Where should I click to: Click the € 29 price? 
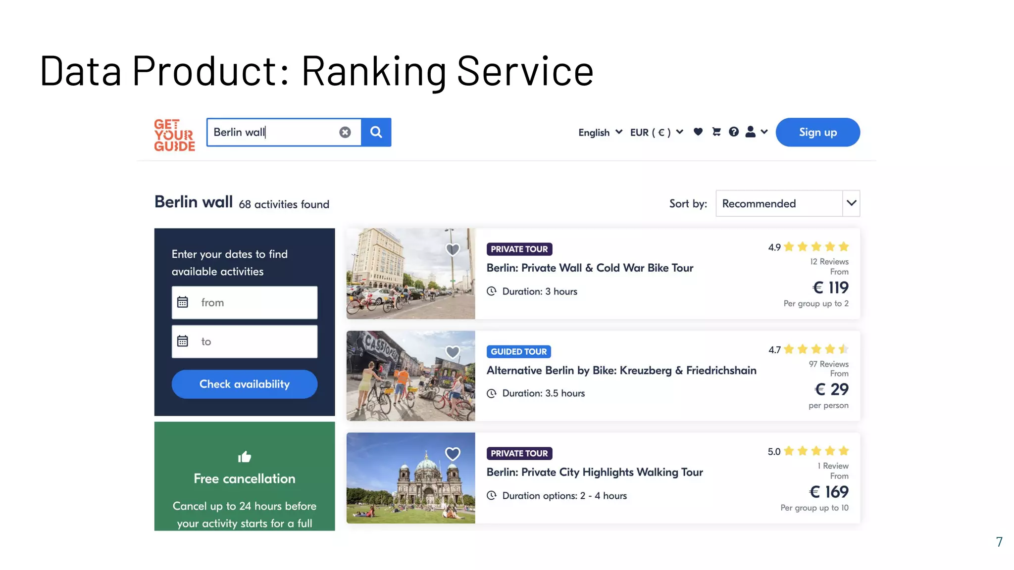coord(831,389)
